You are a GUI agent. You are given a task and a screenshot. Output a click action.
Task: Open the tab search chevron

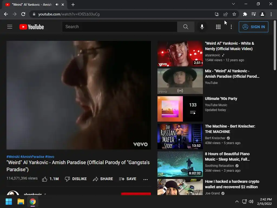(x=233, y=4)
